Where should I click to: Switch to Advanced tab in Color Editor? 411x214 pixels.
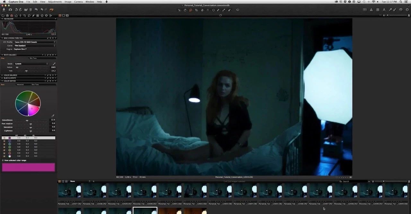point(20,85)
